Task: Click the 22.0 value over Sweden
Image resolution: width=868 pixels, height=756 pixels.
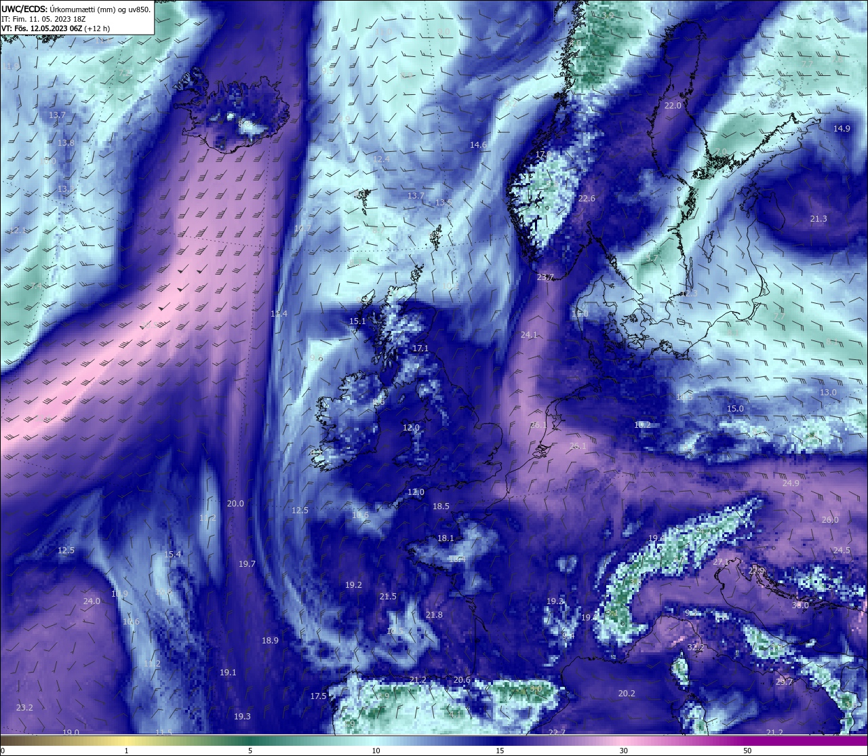Action: (x=673, y=106)
